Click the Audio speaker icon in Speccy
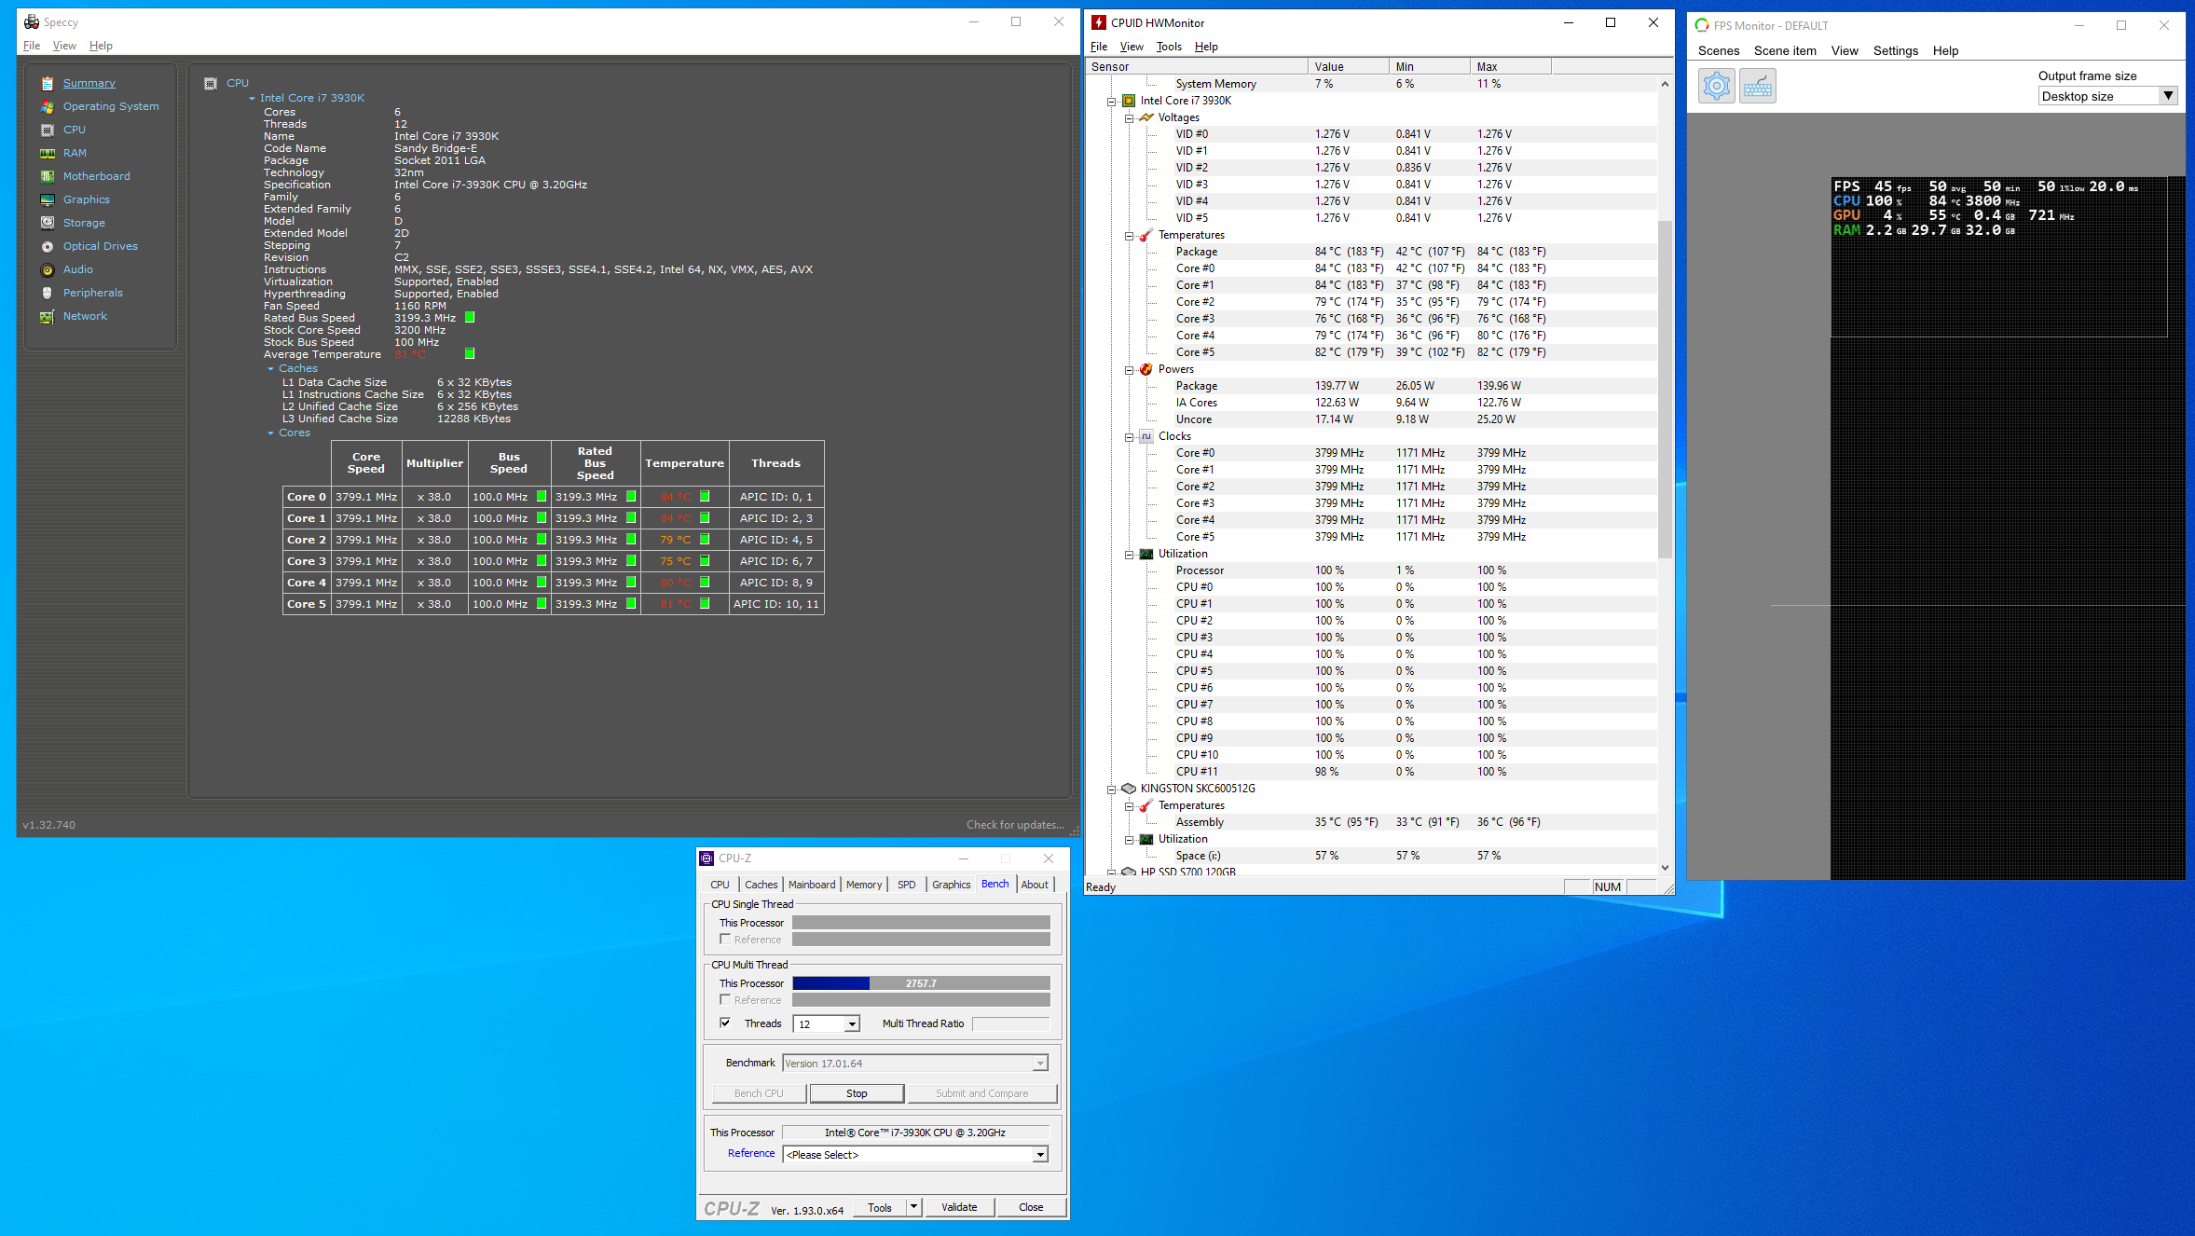 (48, 269)
